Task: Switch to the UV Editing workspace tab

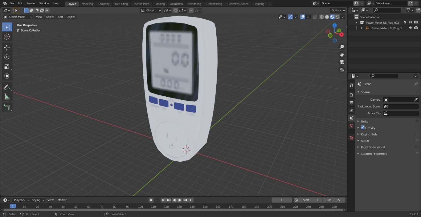Action: 121,4
